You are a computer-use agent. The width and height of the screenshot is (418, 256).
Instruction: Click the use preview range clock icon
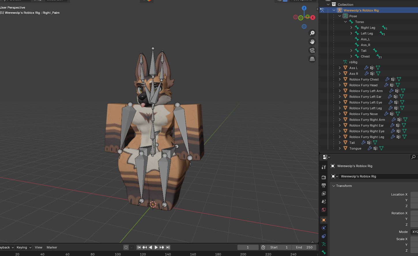point(263,247)
